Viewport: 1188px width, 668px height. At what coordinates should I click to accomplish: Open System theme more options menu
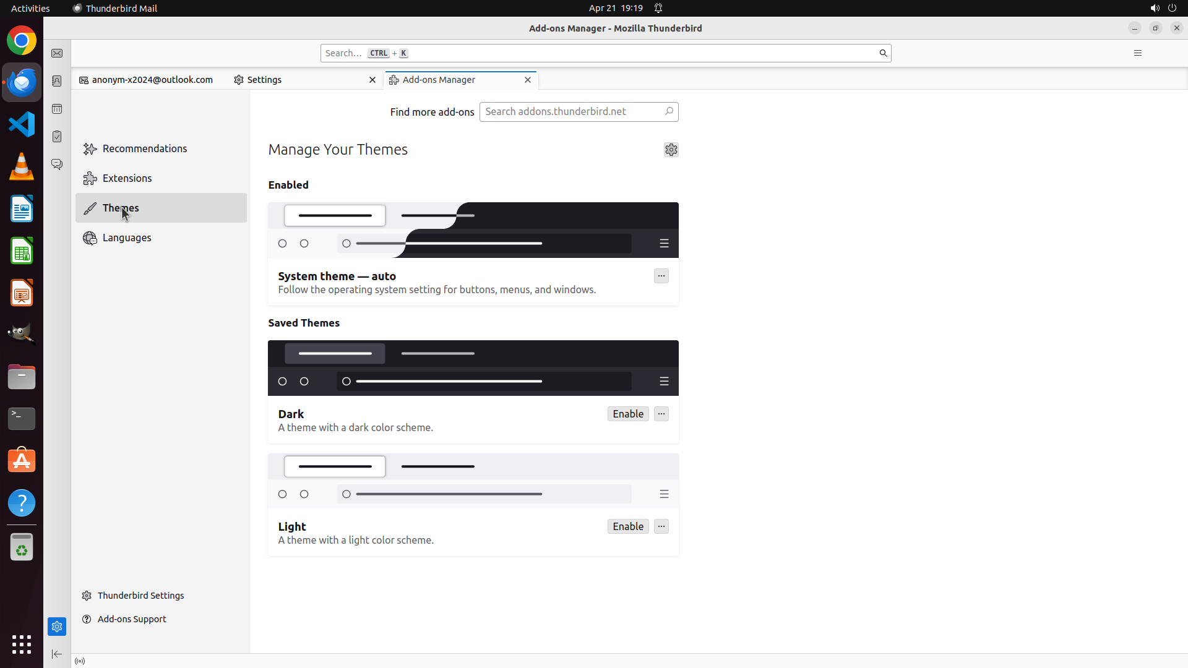point(661,276)
